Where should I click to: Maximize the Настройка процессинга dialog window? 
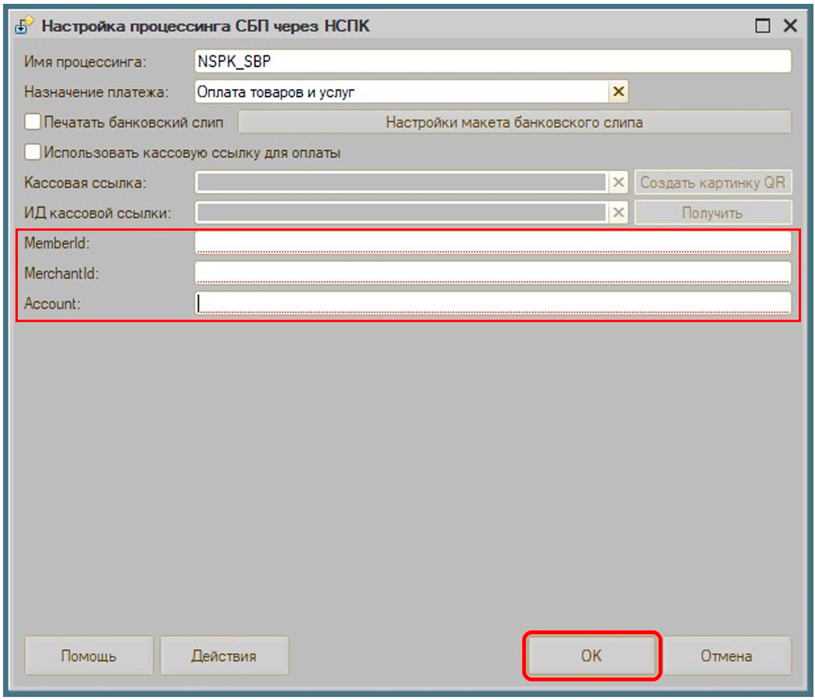[763, 25]
